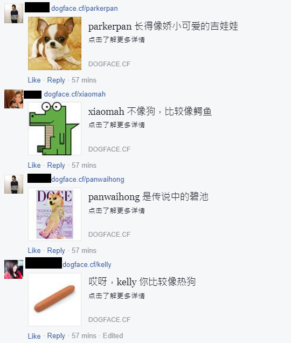The width and height of the screenshot is (291, 343).
Task: Reply to the kelly hot dog comment
Action: [x=56, y=336]
